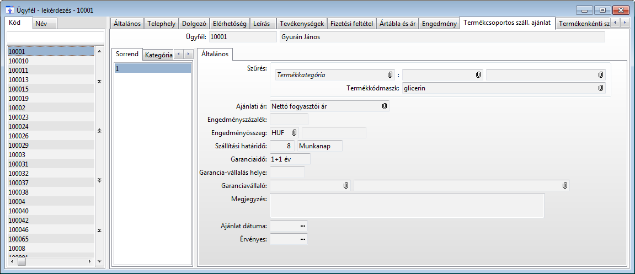Click paperclip in wide Garanciavállaló name field
This screenshot has height=274, width=635.
[564, 185]
